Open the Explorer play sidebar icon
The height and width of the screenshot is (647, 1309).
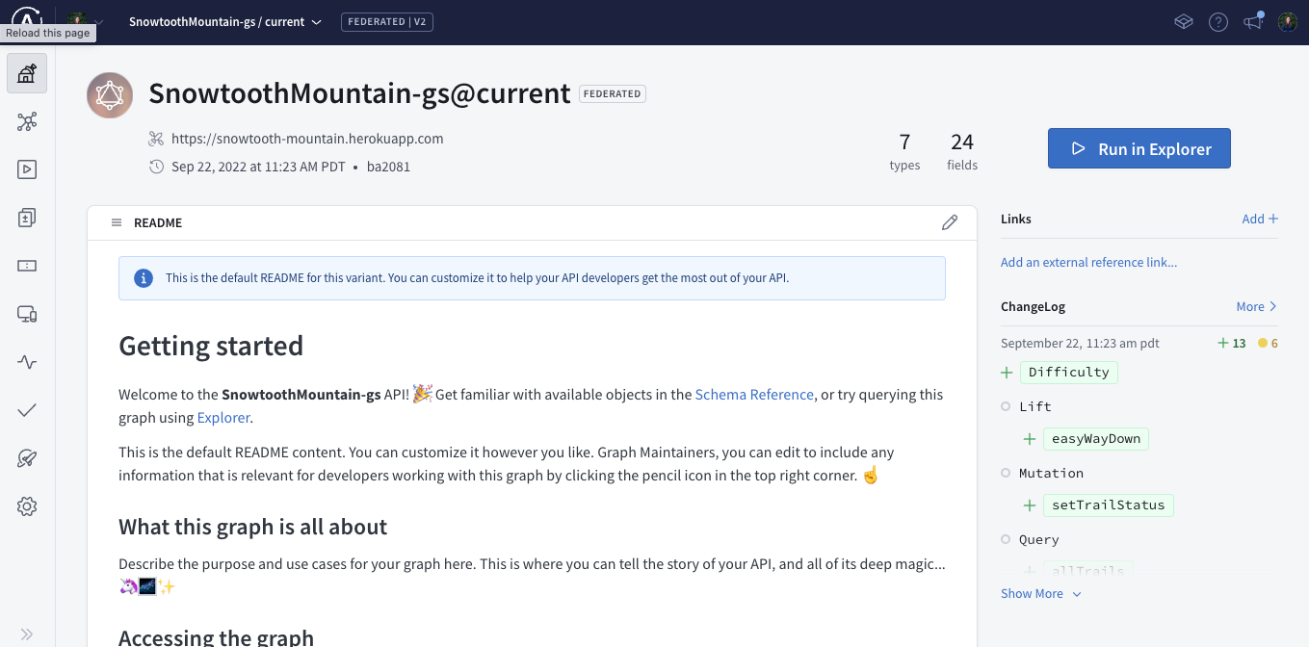click(x=27, y=169)
